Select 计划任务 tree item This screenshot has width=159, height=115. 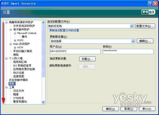tap(18, 98)
